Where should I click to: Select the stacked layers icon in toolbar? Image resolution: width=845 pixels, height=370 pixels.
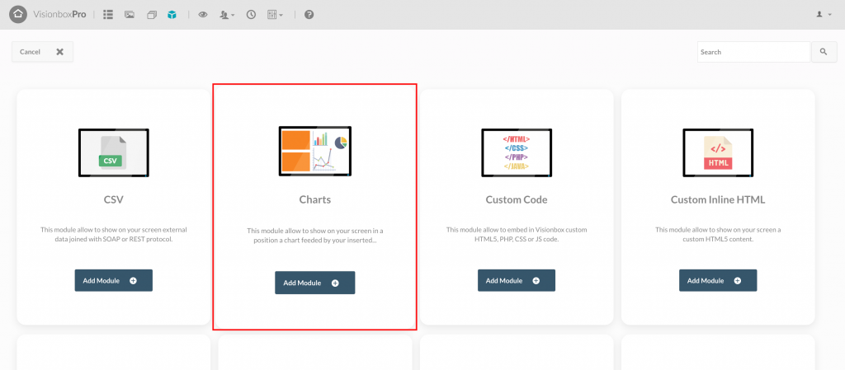coord(152,15)
